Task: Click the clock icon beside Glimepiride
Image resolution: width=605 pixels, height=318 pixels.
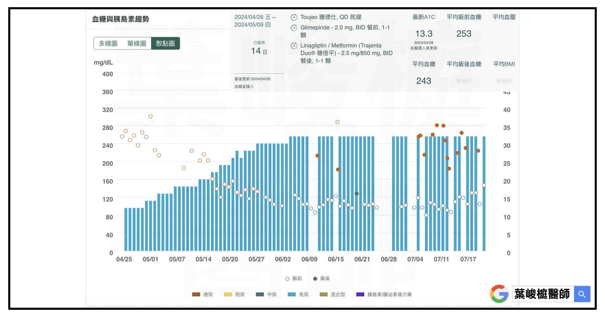Action: coord(294,28)
